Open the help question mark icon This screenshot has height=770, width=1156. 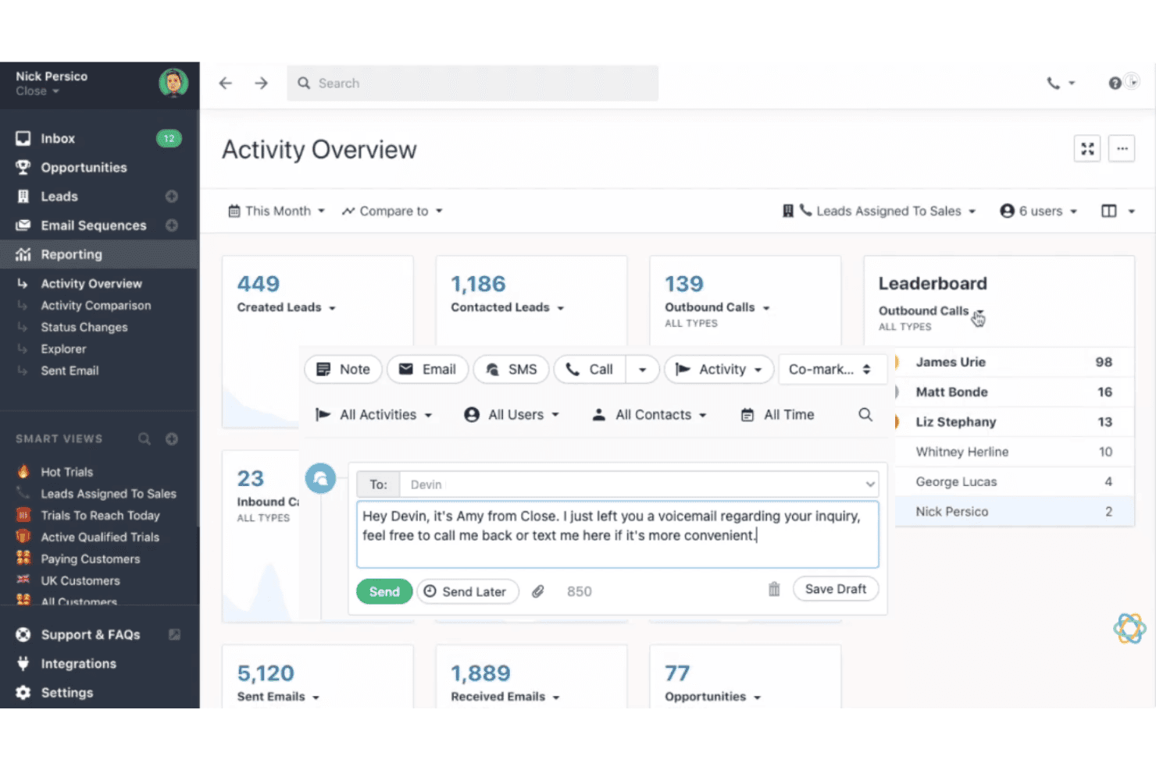point(1115,83)
